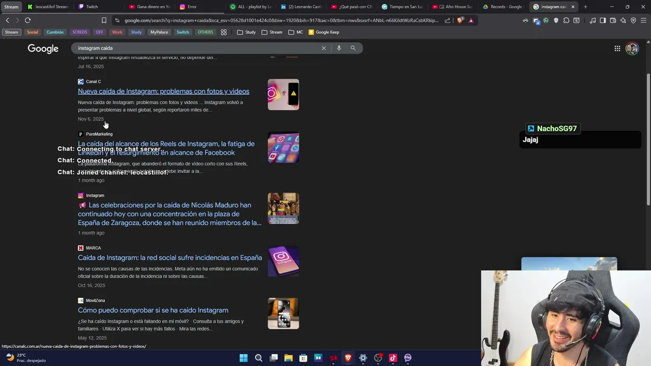Screen dimensions: 651x366
Task: Open File Explorer from the taskbar
Action: (288, 358)
